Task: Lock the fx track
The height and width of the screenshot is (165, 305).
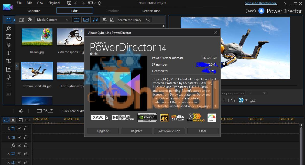Action: [26, 145]
